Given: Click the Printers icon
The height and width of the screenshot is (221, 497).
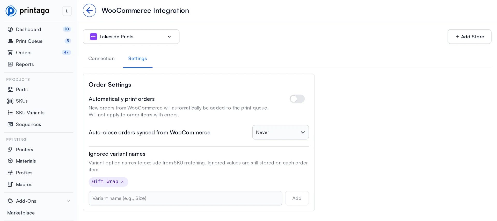Looking at the screenshot, I should (x=10, y=149).
